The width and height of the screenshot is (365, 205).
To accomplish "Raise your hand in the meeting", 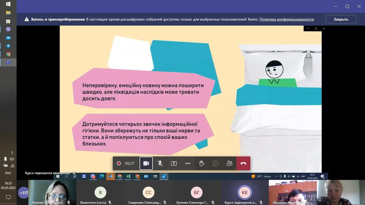I will click(202, 163).
